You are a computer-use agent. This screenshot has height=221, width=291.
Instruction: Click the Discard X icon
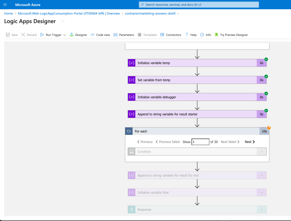[x=23, y=35]
